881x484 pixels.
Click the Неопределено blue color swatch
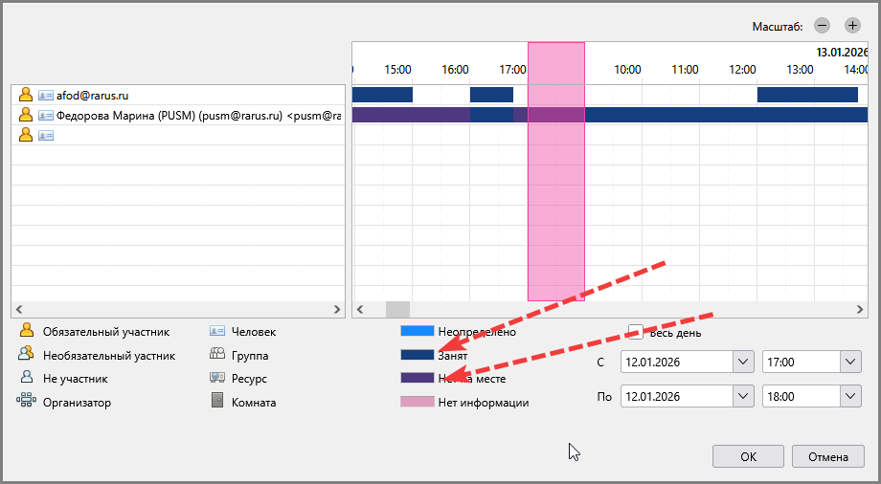click(x=417, y=331)
